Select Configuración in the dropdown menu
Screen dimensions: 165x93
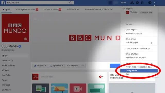coord(139,71)
